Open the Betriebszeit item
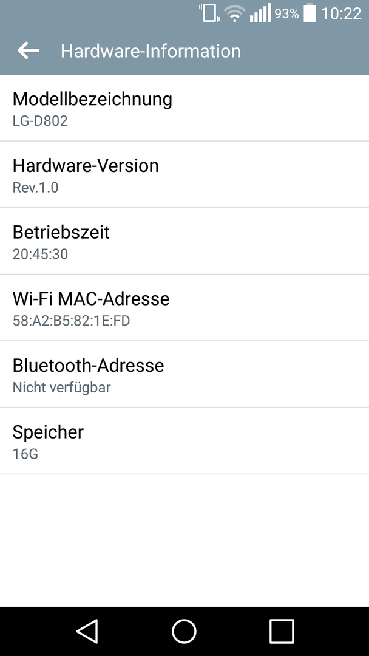369x656 pixels. click(184, 241)
